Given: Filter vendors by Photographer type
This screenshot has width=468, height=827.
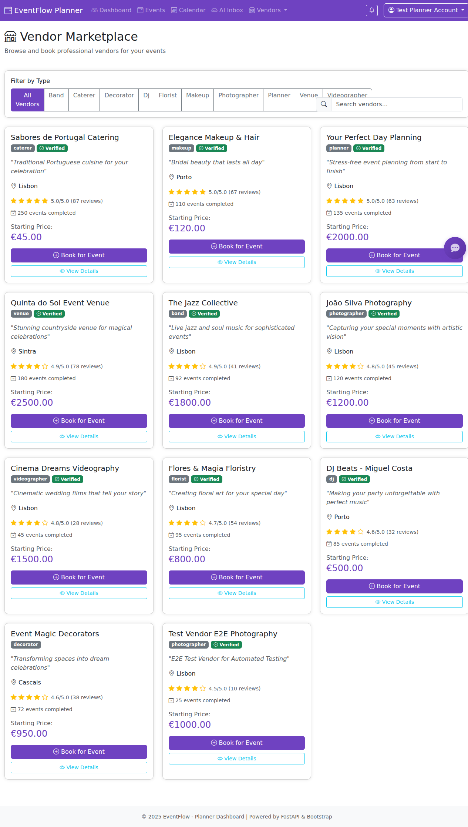Looking at the screenshot, I should pyautogui.click(x=238, y=96).
